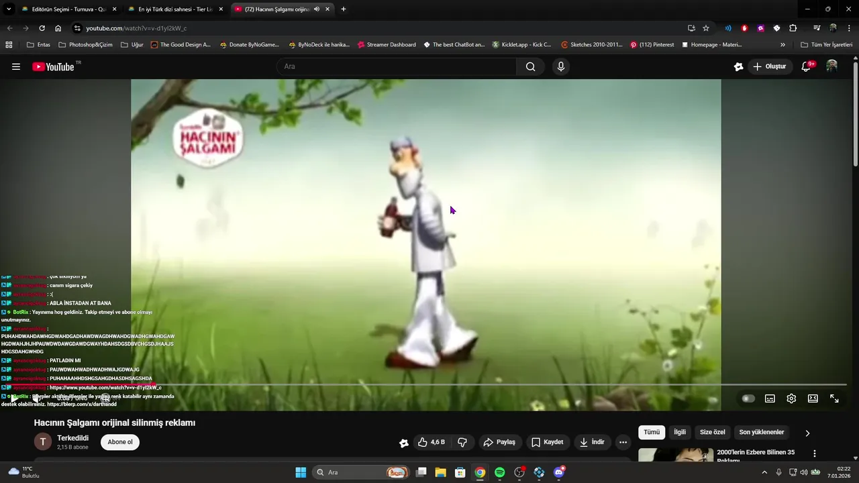Open the Windows Start menu
Screen dimensions: 859x483
pyautogui.click(x=301, y=472)
